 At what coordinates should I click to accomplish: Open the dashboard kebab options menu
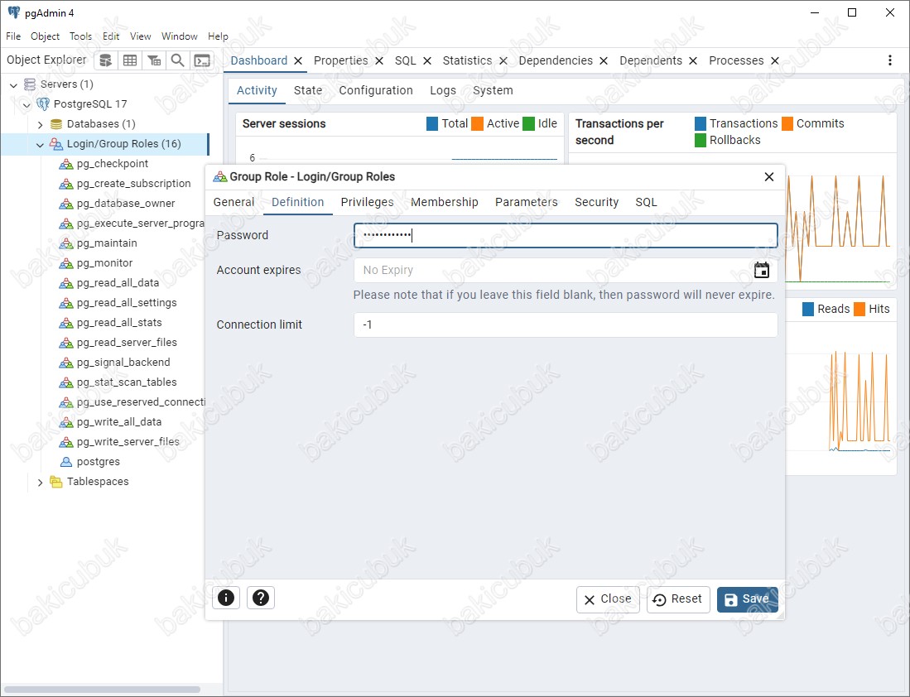889,60
